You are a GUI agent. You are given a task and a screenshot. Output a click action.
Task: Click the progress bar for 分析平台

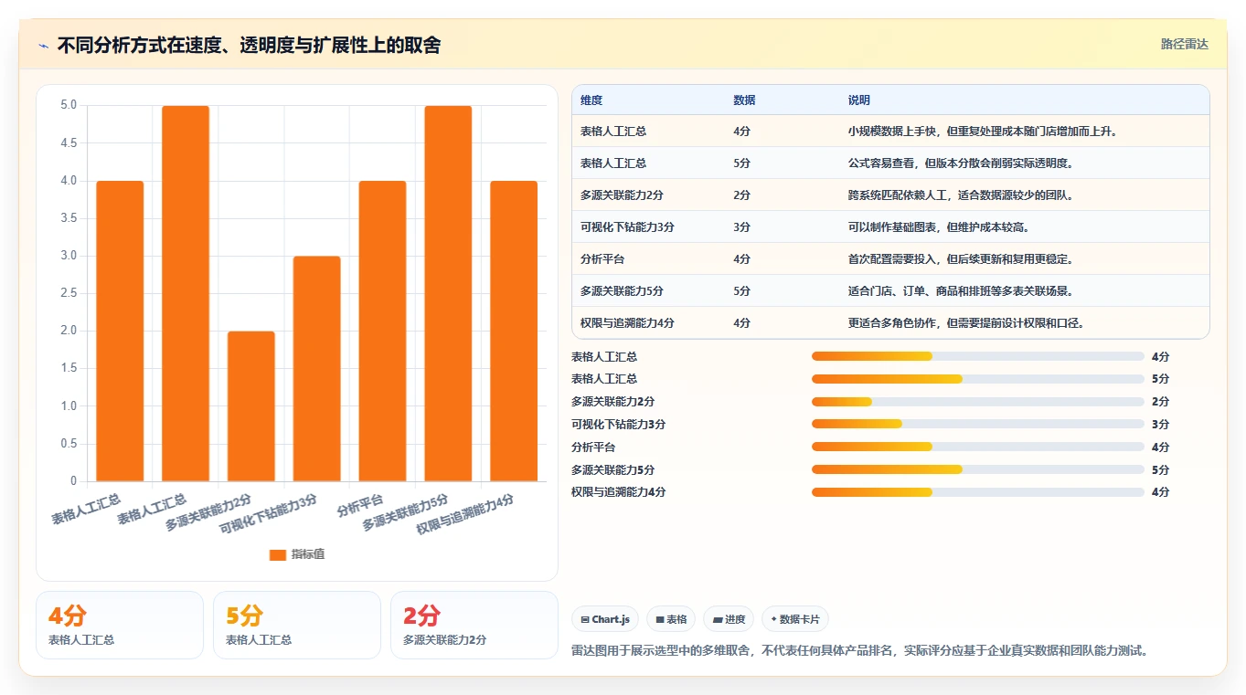point(978,447)
